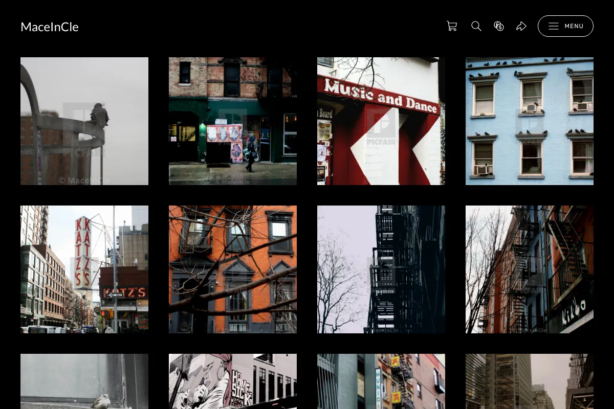Image resolution: width=614 pixels, height=409 pixels.
Task: Click the Picfair watermark on Music photo
Action: (381, 127)
